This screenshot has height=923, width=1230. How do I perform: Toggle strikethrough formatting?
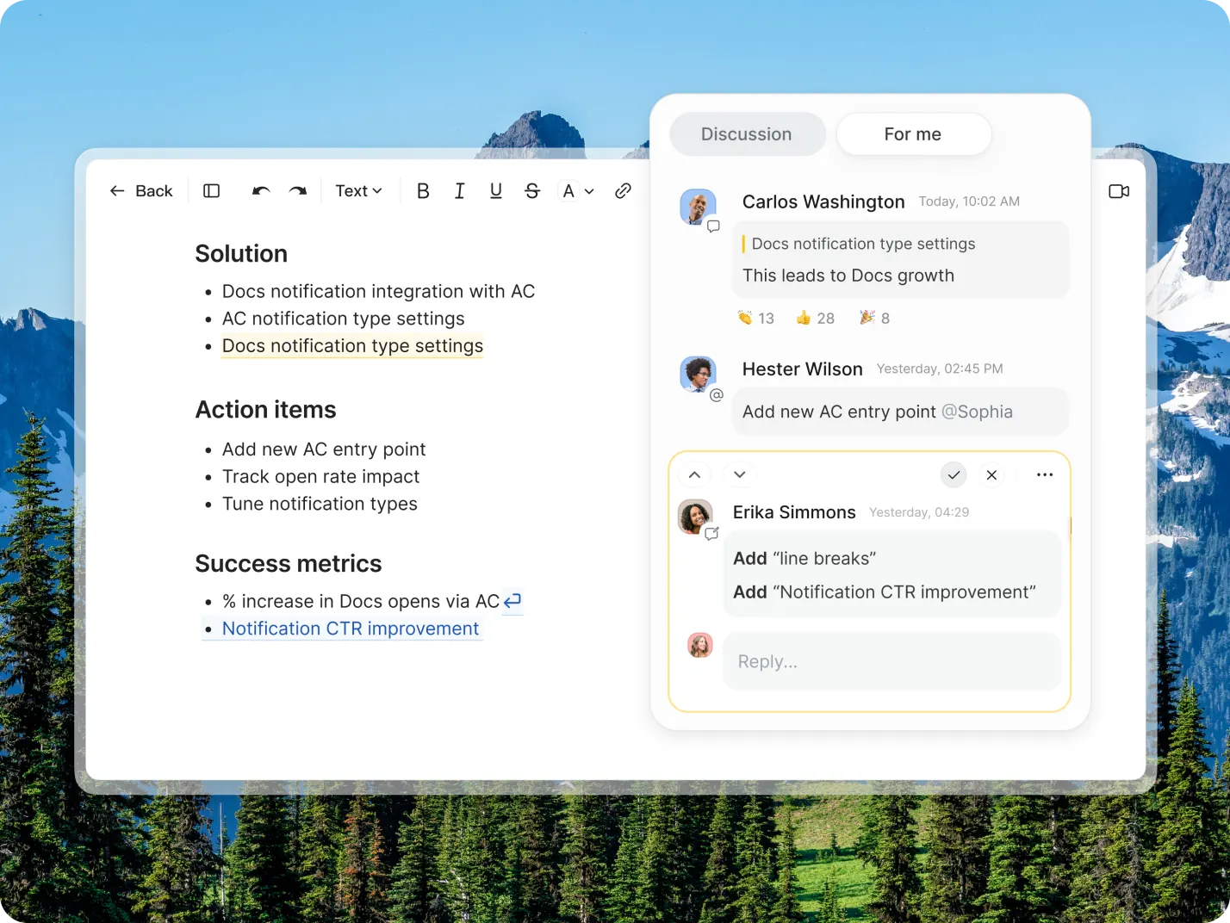(532, 191)
